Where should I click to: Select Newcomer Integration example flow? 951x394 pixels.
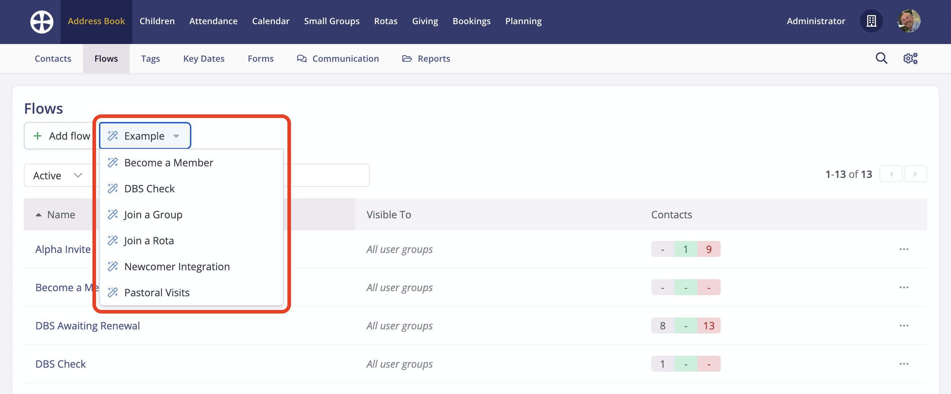click(x=177, y=267)
